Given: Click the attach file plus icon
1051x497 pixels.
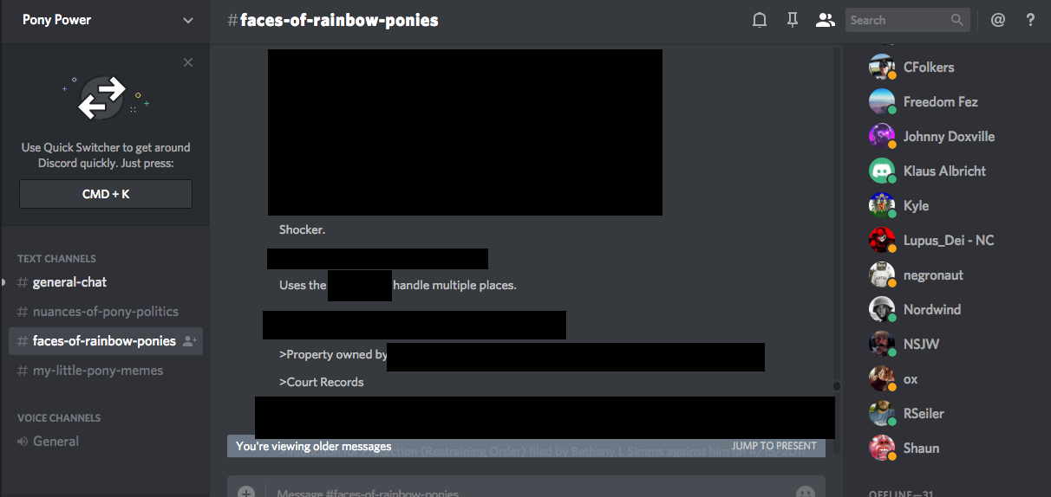Looking at the screenshot, I should (246, 492).
